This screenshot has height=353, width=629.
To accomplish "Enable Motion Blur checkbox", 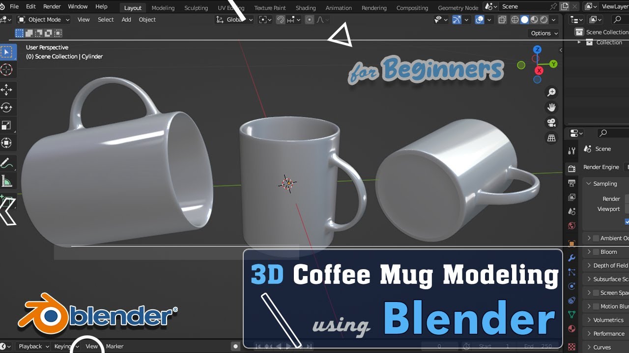I will 596,306.
